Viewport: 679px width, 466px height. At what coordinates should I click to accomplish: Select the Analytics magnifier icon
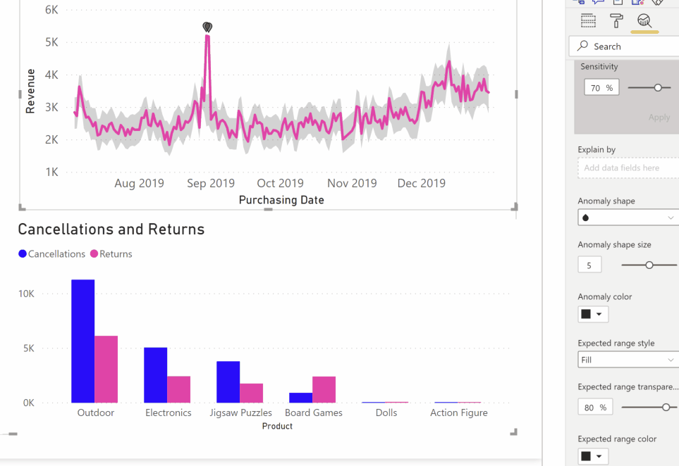[x=644, y=20]
